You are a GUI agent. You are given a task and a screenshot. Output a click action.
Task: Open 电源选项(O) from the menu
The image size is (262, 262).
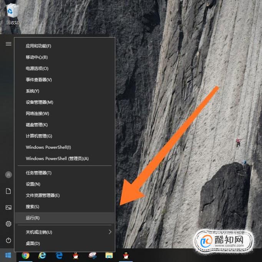tap(65, 68)
